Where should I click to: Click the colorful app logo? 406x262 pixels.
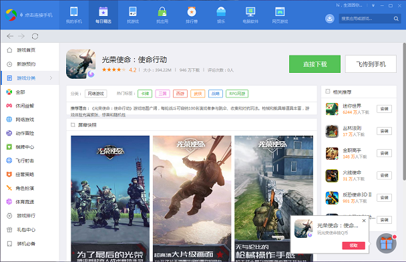11,15
